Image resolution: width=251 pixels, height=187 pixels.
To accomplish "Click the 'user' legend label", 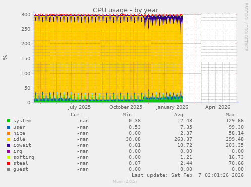I will pos(19,127).
